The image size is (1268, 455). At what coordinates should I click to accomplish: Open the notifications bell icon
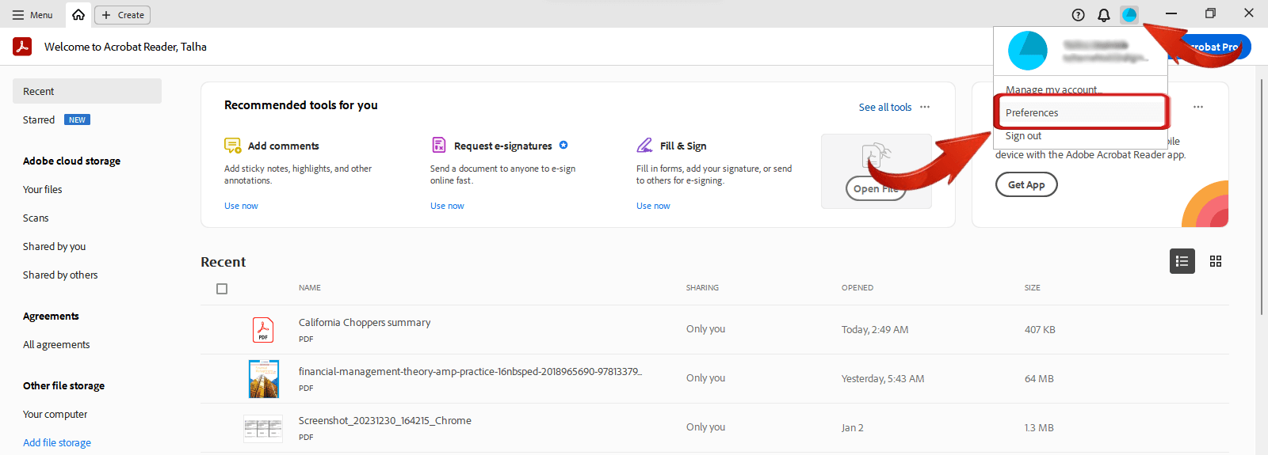tap(1103, 15)
